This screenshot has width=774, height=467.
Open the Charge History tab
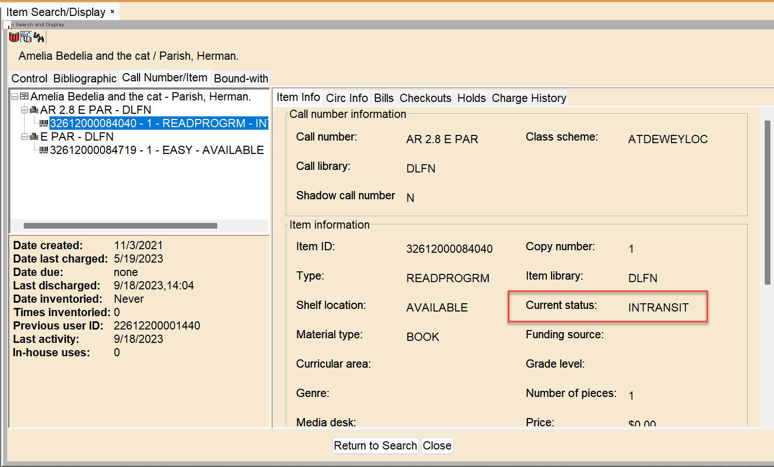click(x=529, y=98)
